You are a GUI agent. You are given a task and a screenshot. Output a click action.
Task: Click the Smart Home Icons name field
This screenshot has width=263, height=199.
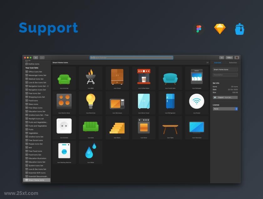[x=225, y=69]
